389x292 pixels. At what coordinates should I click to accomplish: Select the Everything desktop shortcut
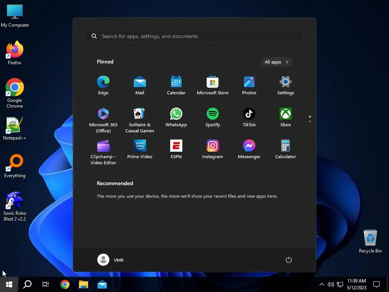click(15, 167)
